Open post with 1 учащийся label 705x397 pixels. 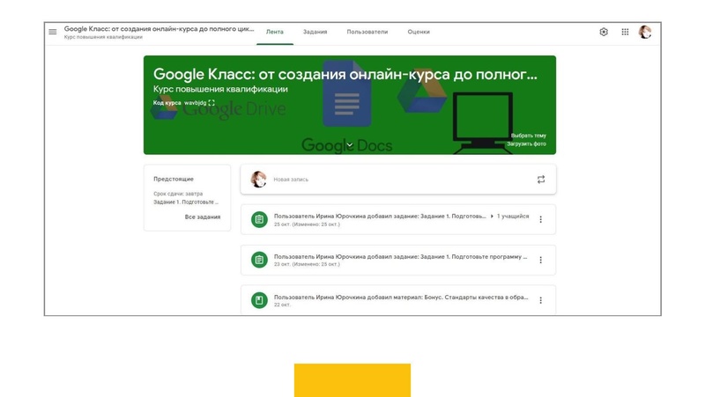click(398, 219)
